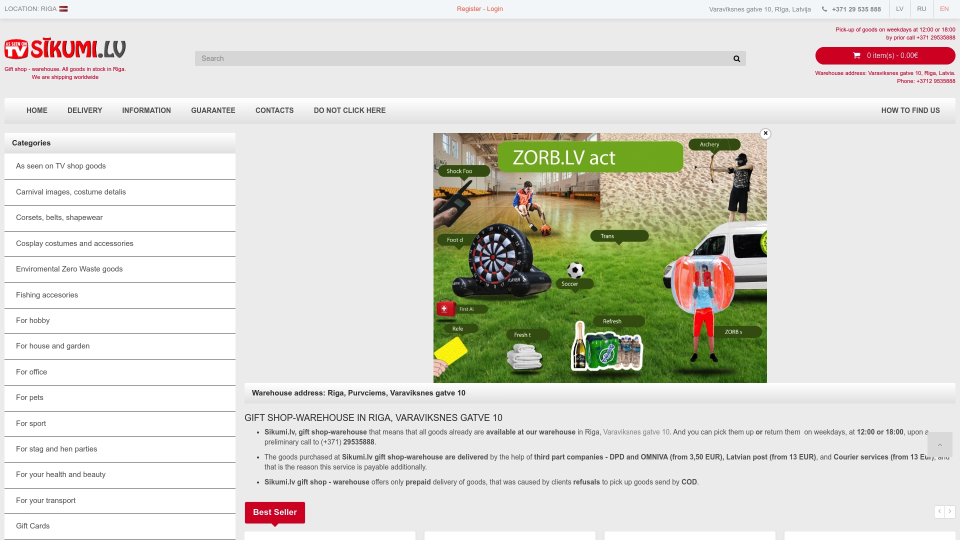
Task: Open the CONTACTS menu item
Action: click(274, 110)
